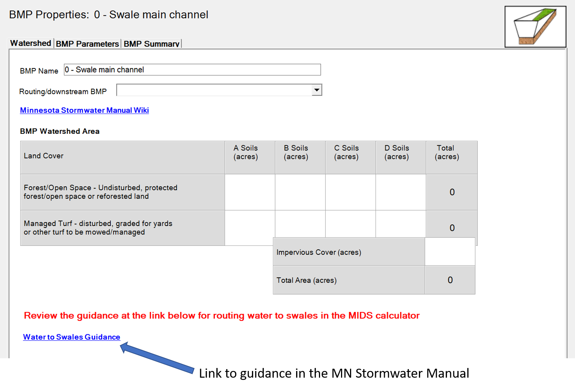Image resolution: width=575 pixels, height=390 pixels.
Task: Switch to the BMP Parameters tab
Action: 87,44
